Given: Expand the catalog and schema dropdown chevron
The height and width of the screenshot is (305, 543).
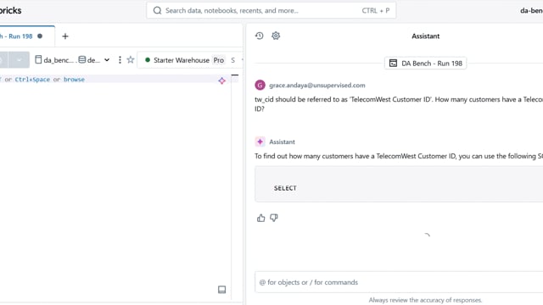Looking at the screenshot, I should (x=107, y=60).
